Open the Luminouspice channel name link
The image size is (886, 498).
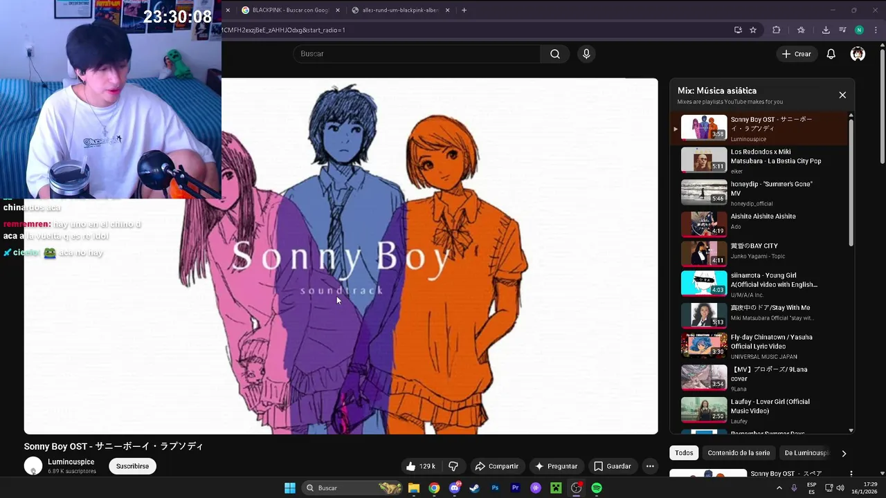coord(71,462)
